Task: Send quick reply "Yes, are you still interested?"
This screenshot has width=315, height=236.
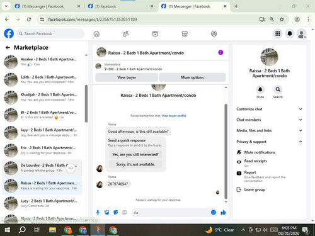Action: click(135, 155)
